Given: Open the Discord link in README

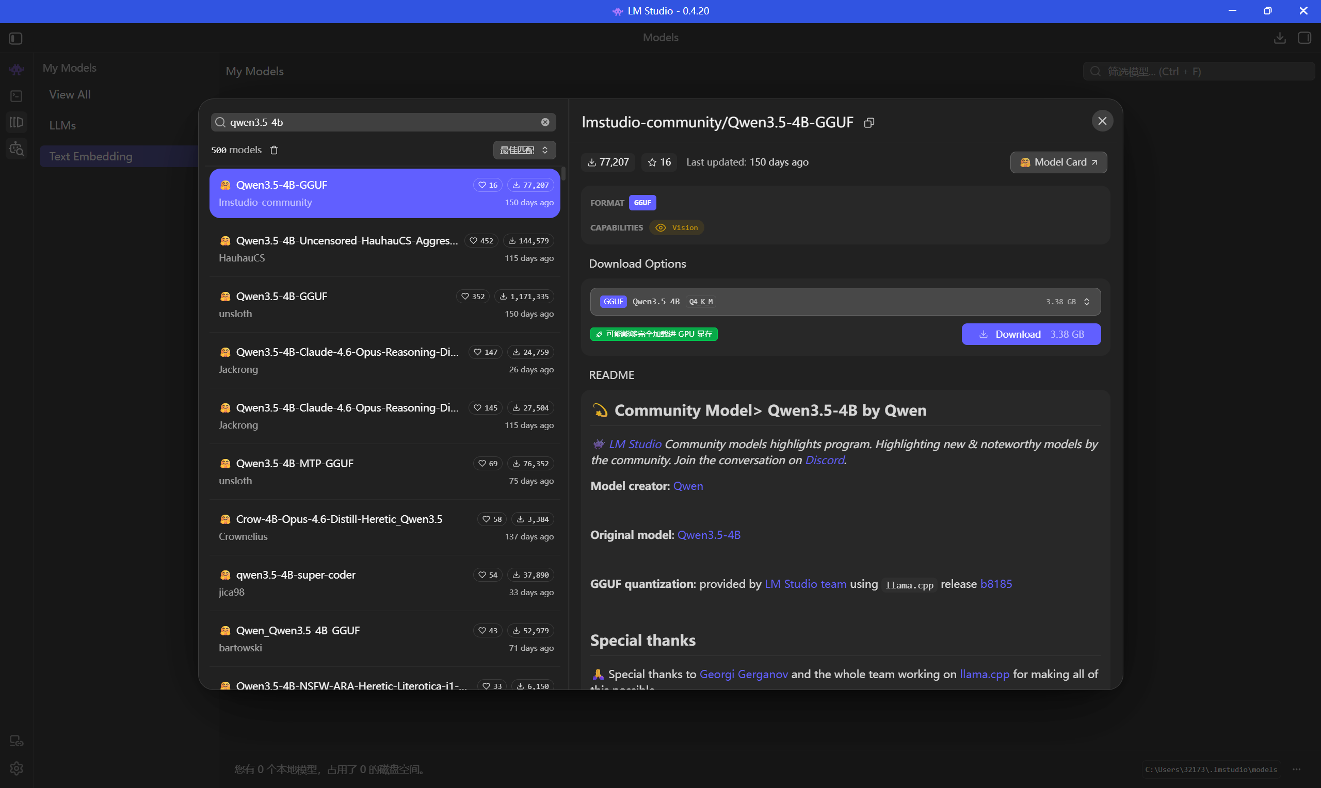Looking at the screenshot, I should pyautogui.click(x=825, y=461).
